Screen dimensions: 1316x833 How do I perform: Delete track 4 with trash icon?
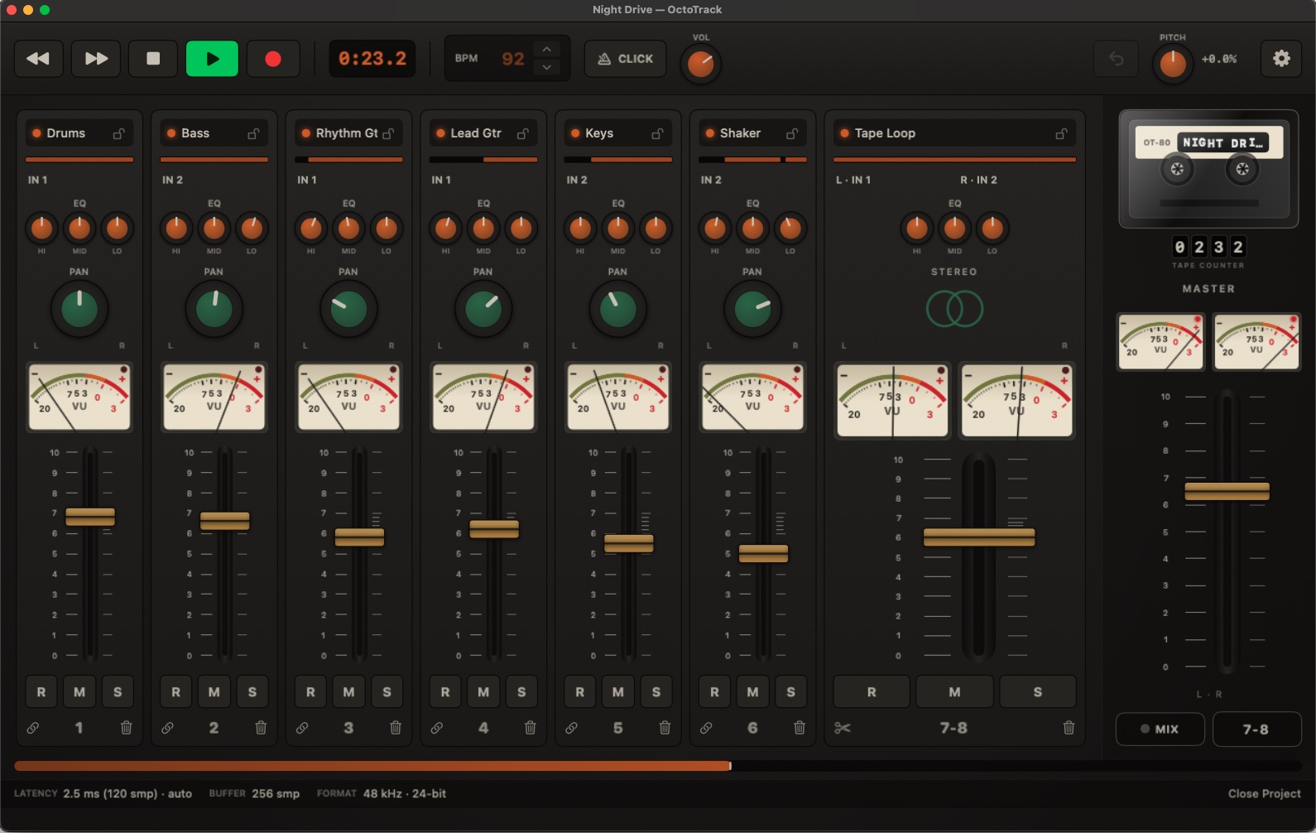[x=530, y=728]
